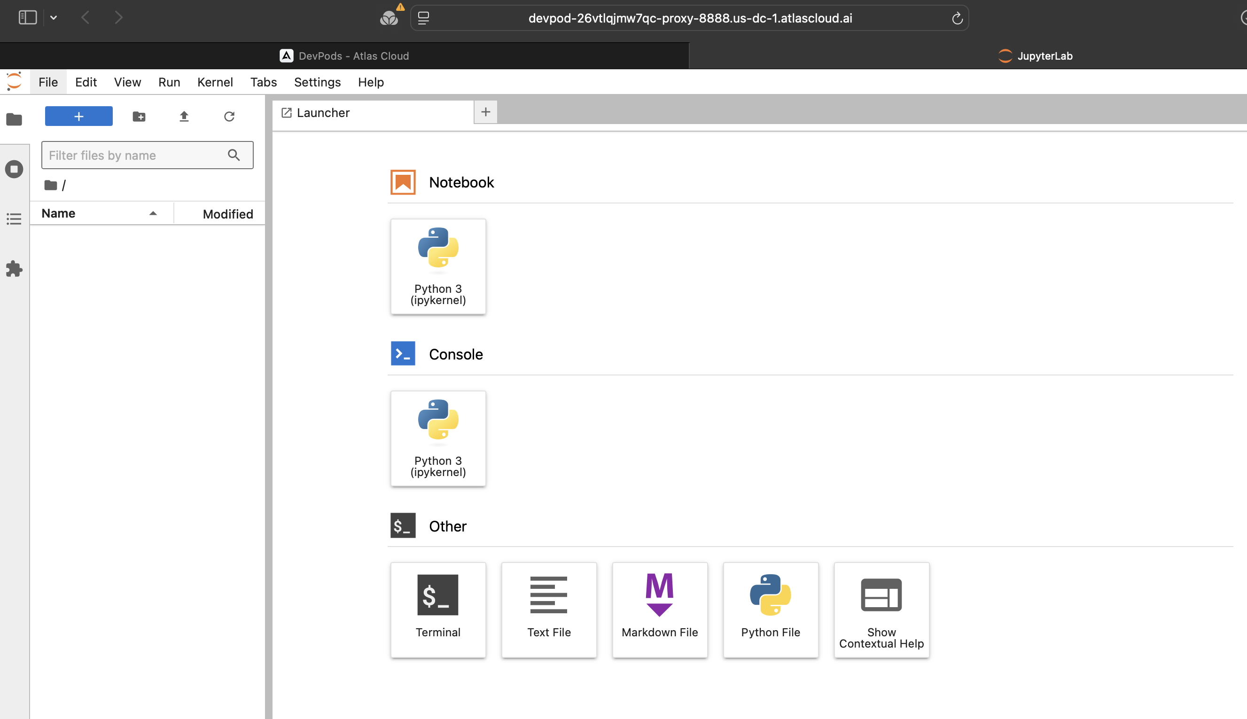Create a new folder with the folder-plus icon
The height and width of the screenshot is (719, 1247).
139,117
